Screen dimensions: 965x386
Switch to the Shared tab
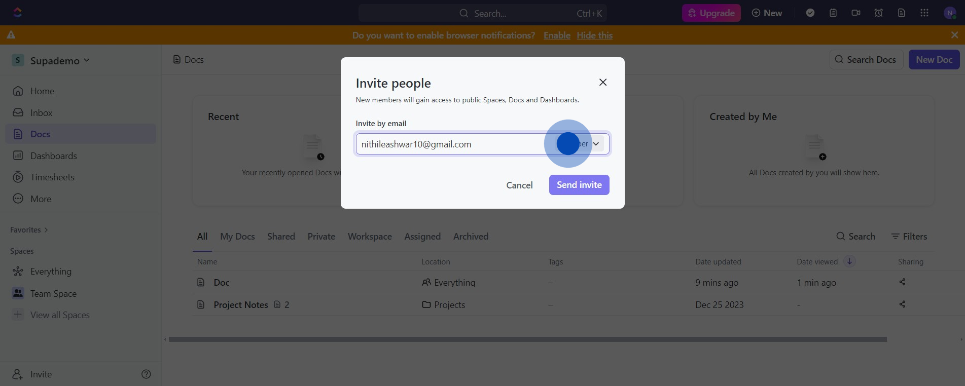click(281, 237)
